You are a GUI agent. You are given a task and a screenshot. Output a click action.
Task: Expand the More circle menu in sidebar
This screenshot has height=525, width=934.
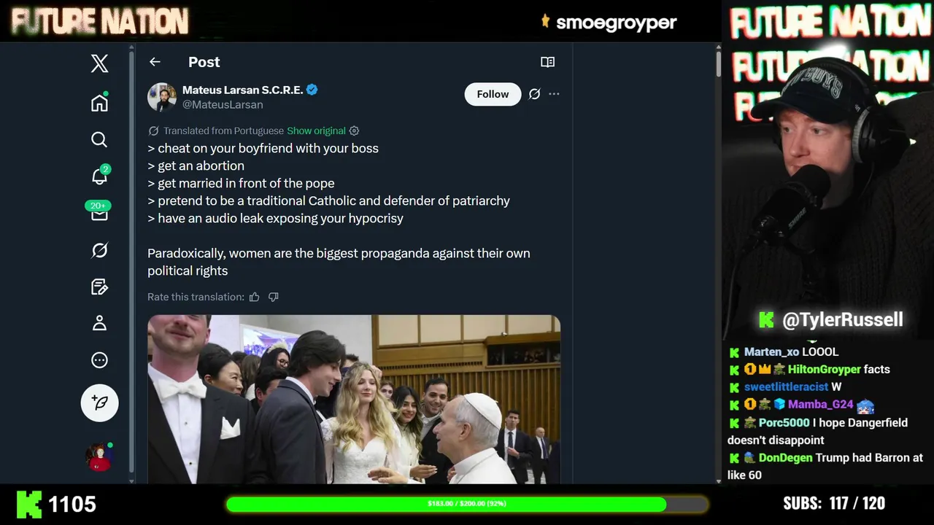100,360
